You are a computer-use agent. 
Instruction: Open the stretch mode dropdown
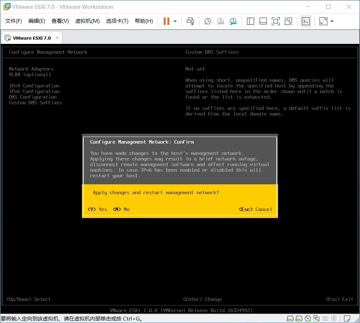331,21
